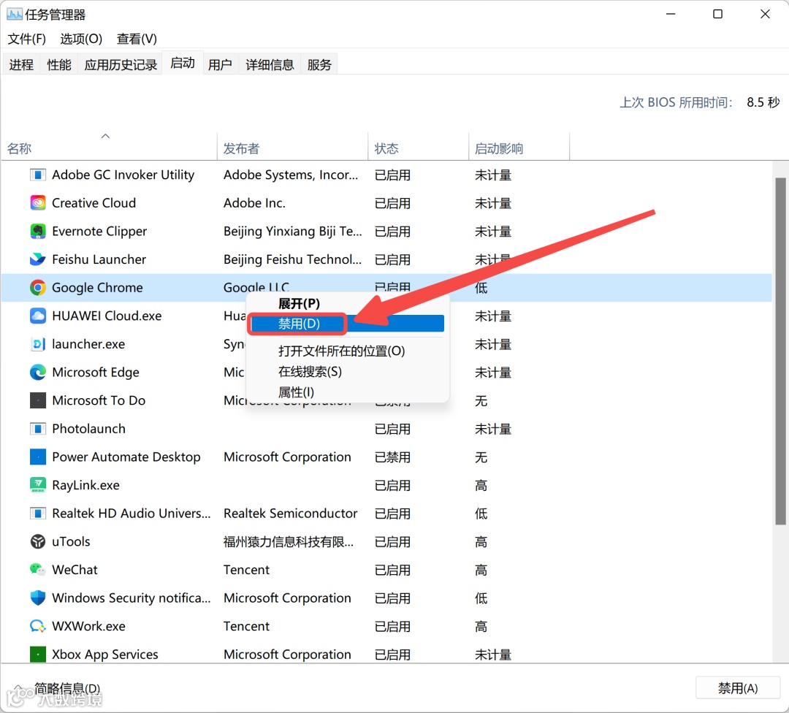Select the 已启用 status of Xbox App Services
This screenshot has width=789, height=713.
pyautogui.click(x=392, y=654)
